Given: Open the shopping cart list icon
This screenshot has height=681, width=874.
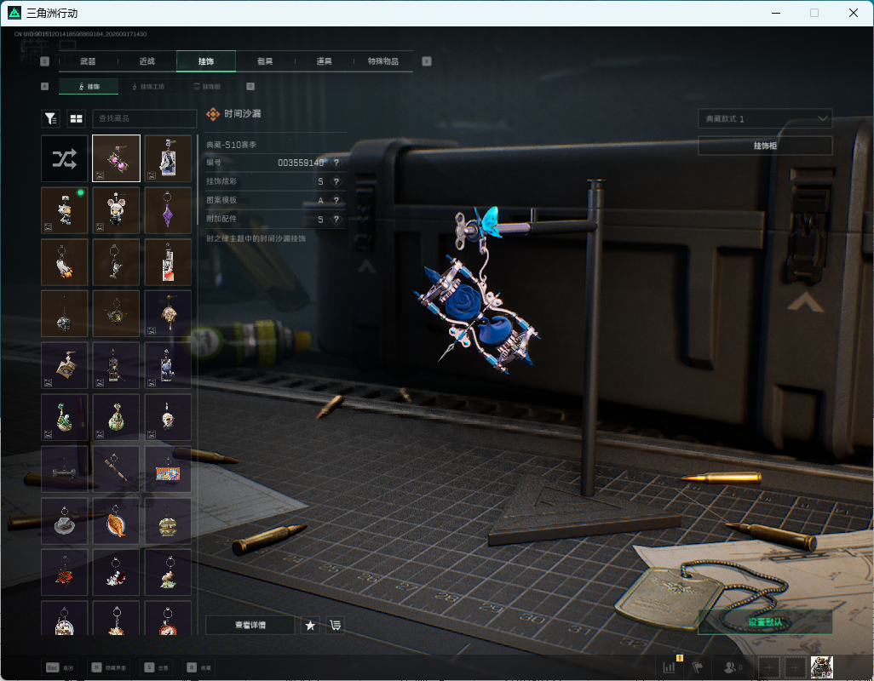Looking at the screenshot, I should [x=335, y=626].
